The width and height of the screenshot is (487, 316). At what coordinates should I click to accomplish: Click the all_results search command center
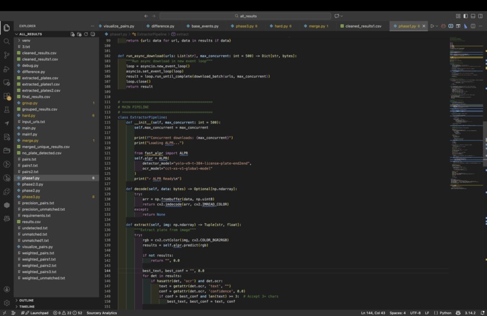click(245, 16)
